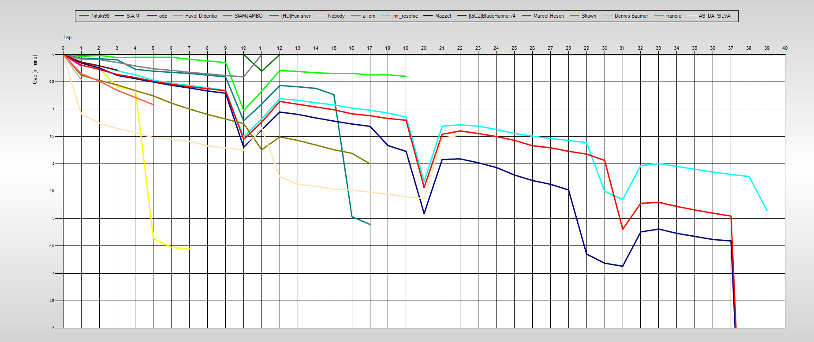Select SIAMJAMBO in the legend
814x342 pixels.
(x=248, y=16)
